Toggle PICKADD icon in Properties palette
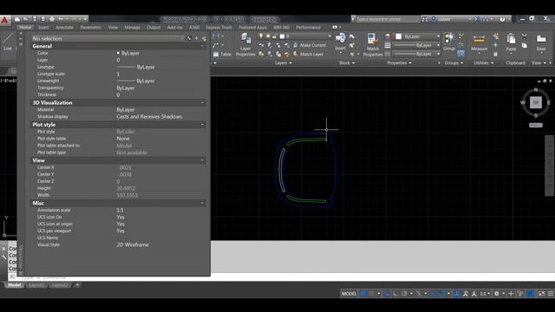 coord(189,38)
